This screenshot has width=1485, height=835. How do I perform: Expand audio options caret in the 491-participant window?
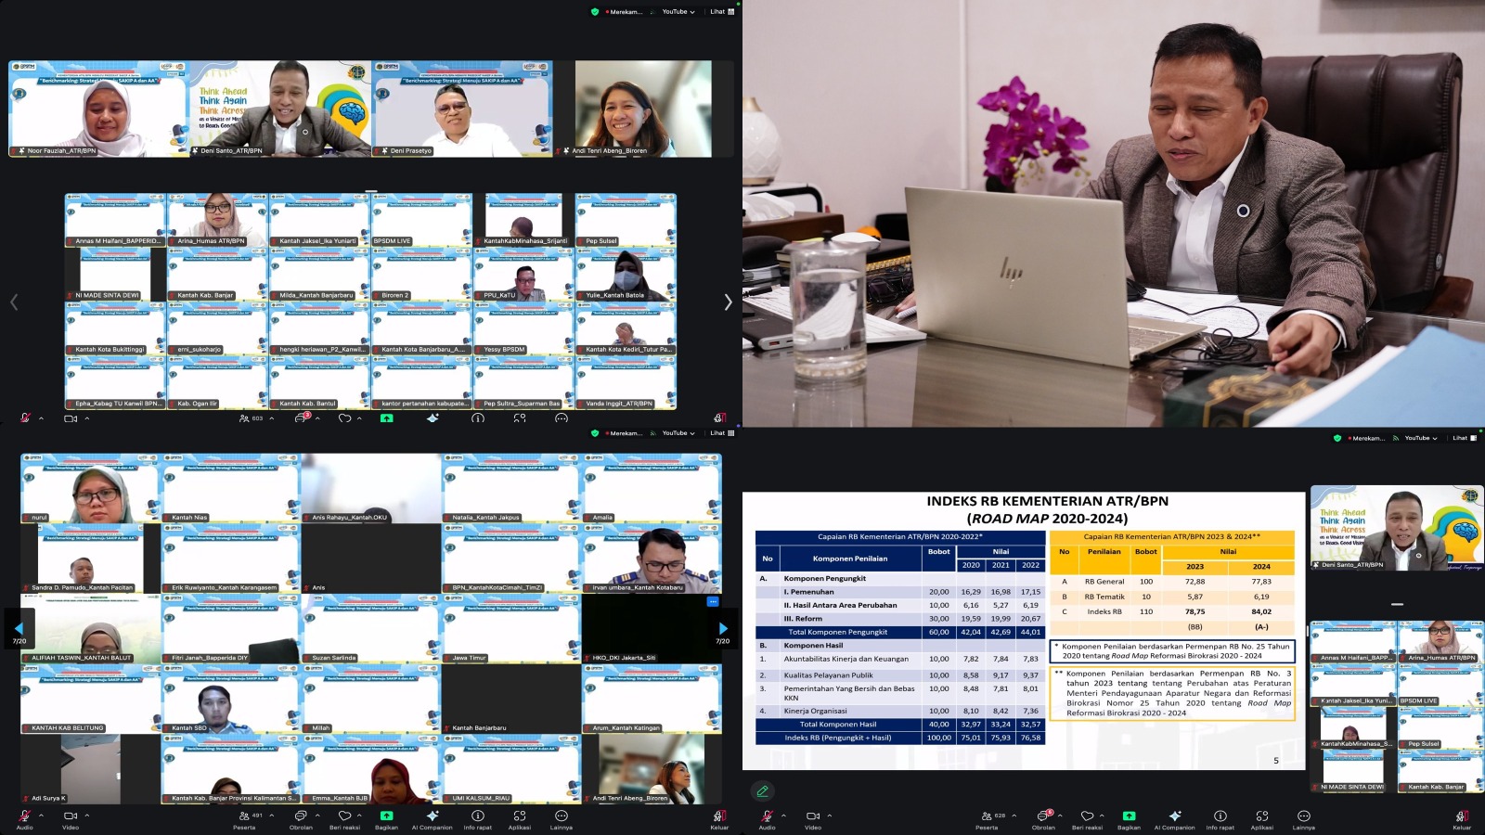[x=41, y=816]
